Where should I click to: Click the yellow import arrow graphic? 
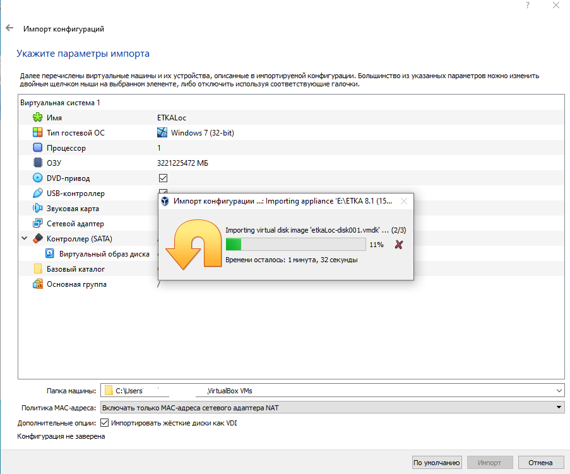point(194,245)
